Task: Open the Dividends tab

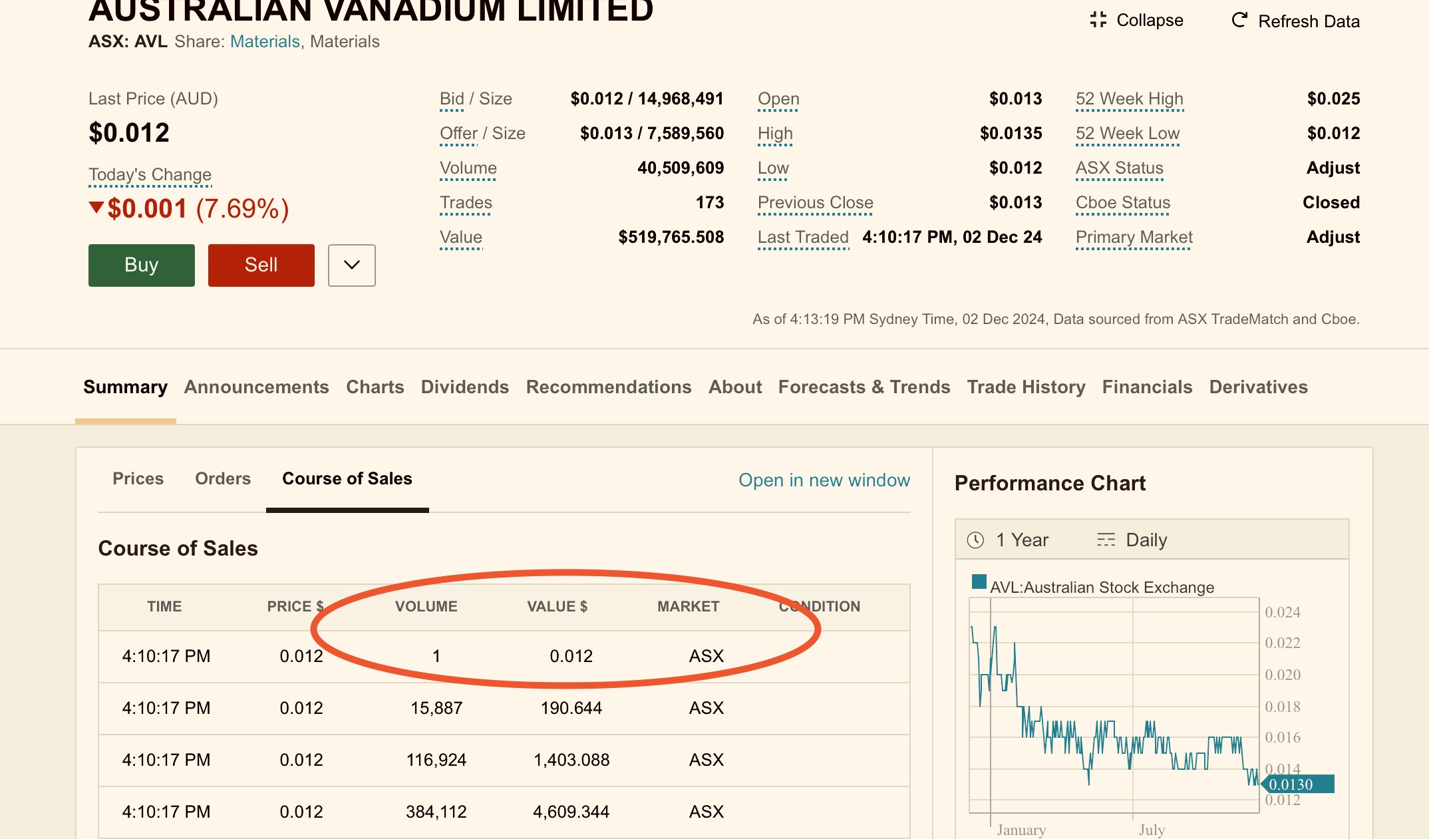Action: tap(465, 387)
